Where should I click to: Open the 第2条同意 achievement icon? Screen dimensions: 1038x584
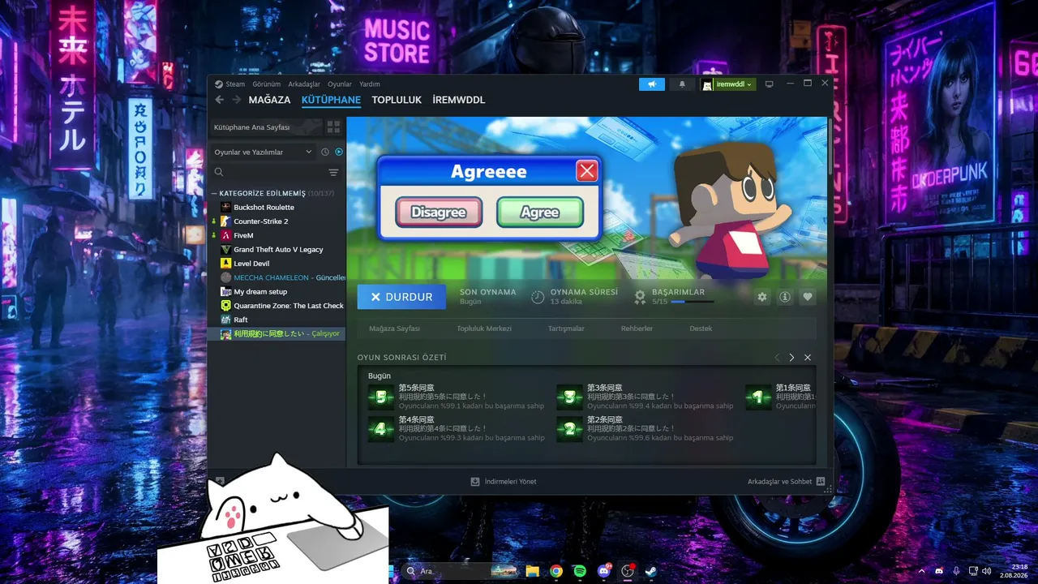pos(570,429)
